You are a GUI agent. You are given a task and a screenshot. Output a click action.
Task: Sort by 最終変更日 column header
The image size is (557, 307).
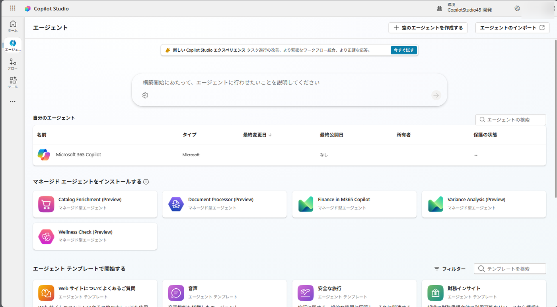257,135
